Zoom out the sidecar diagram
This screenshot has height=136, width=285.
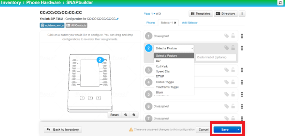(x=125, y=115)
